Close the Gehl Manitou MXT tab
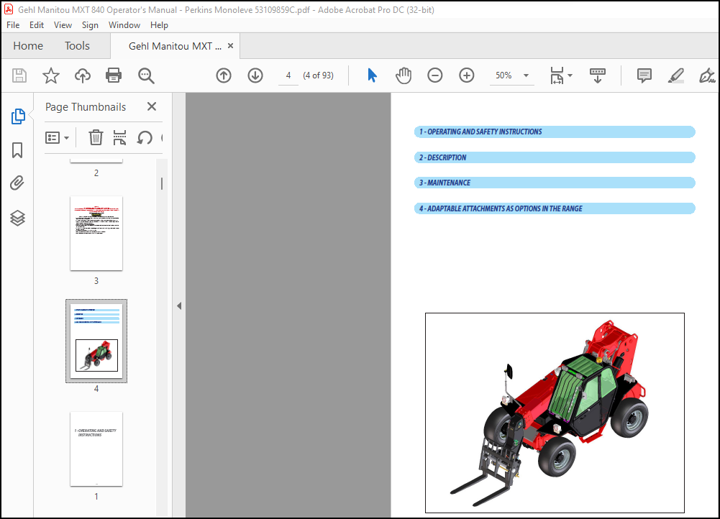This screenshot has height=519, width=720. click(230, 46)
